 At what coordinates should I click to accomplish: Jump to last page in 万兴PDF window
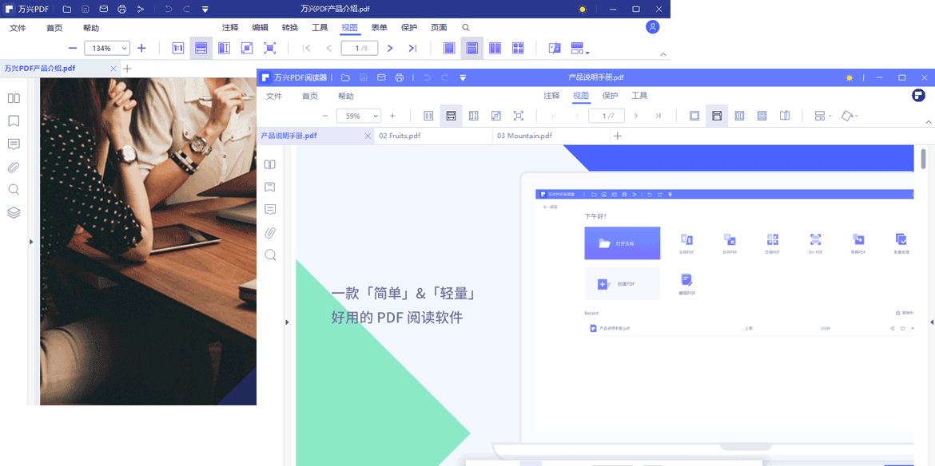(x=412, y=48)
